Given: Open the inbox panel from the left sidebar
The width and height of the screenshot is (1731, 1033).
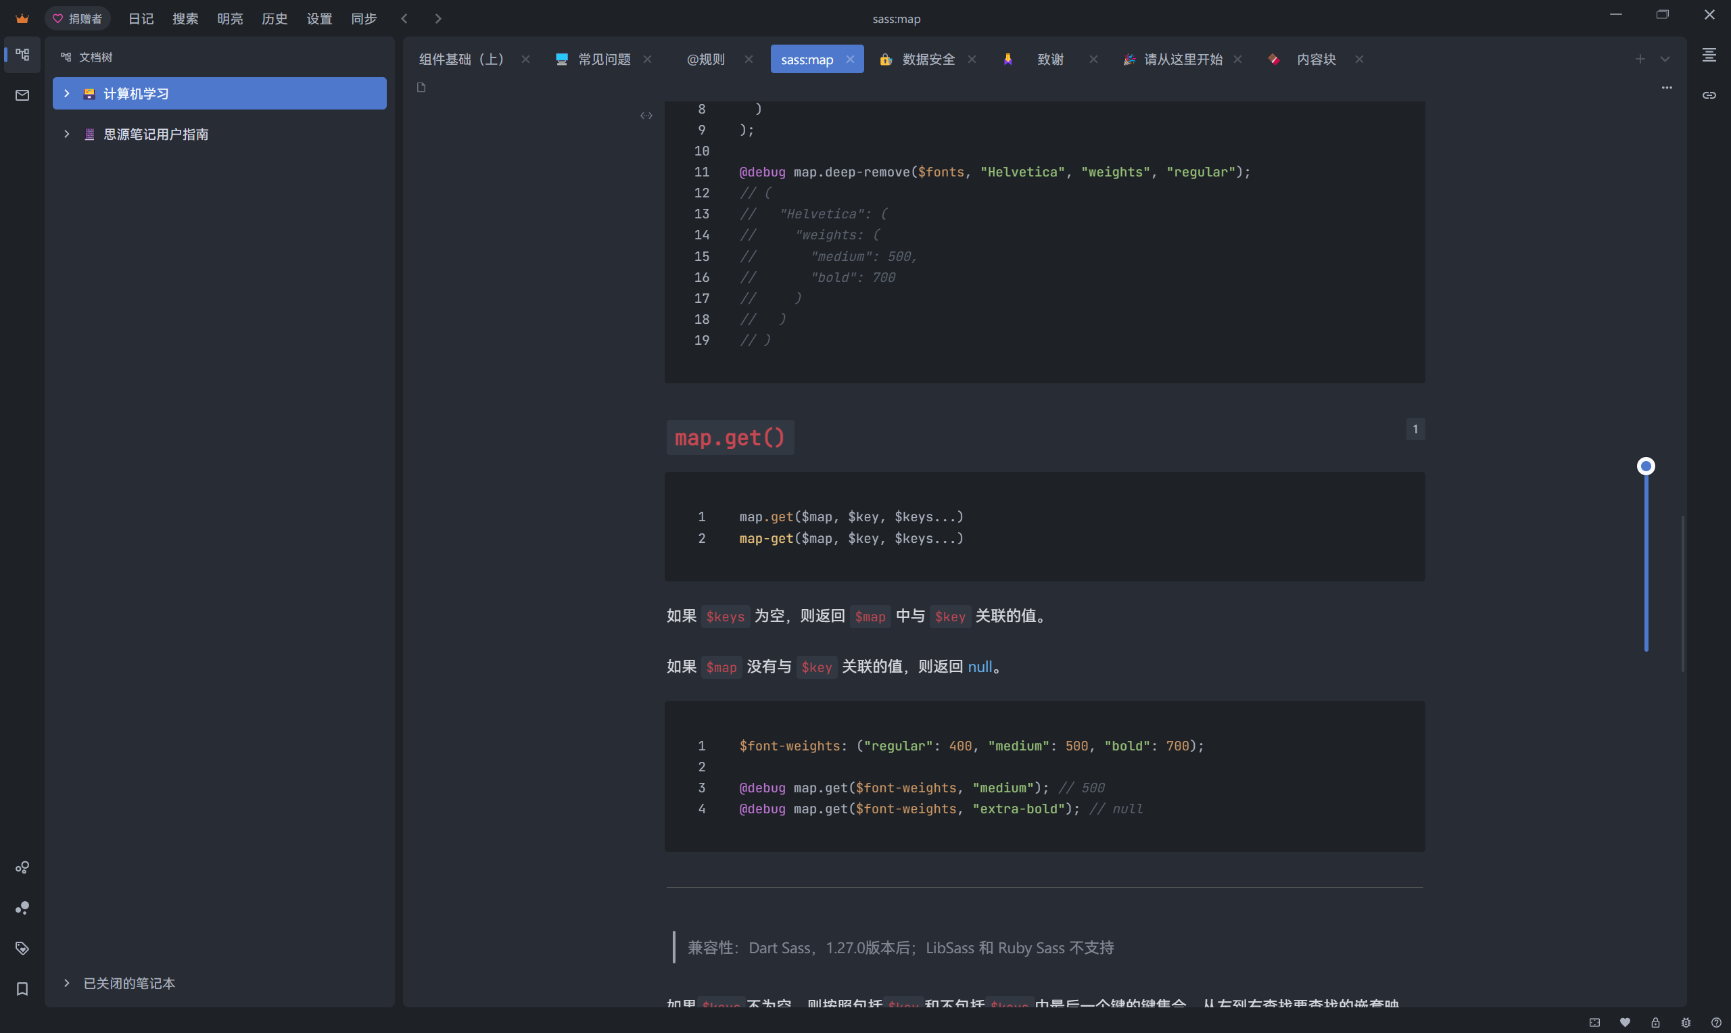Looking at the screenshot, I should [x=22, y=95].
